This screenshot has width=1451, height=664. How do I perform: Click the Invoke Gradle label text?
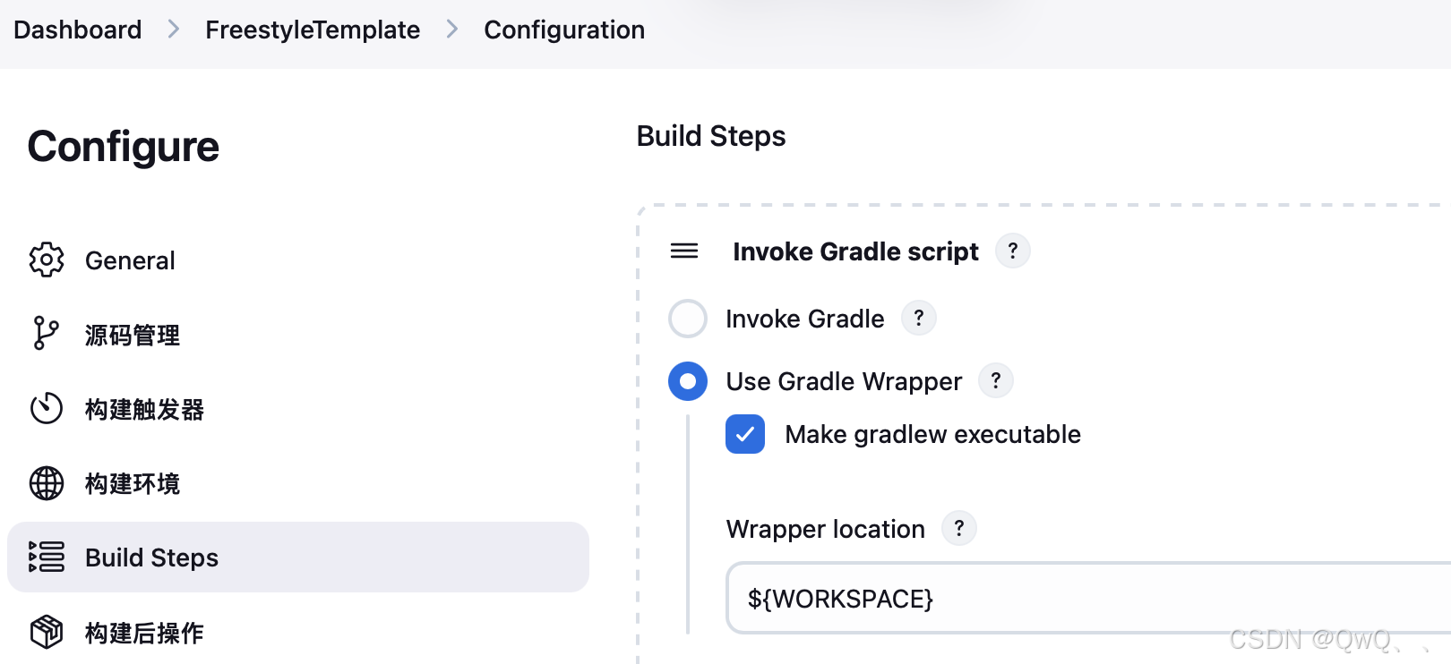(805, 319)
